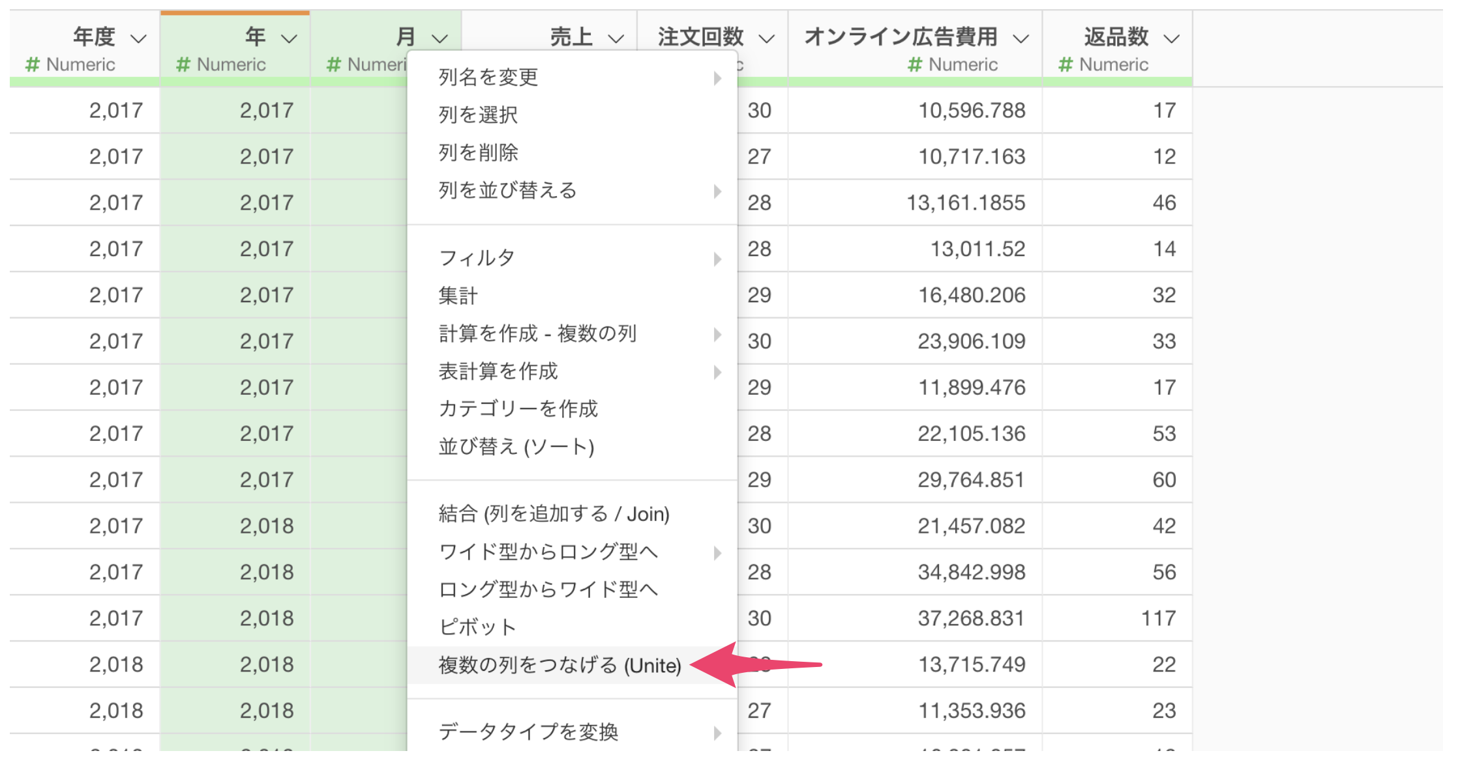Open the 年 column header dropdown
The image size is (1475, 766).
coord(289,38)
